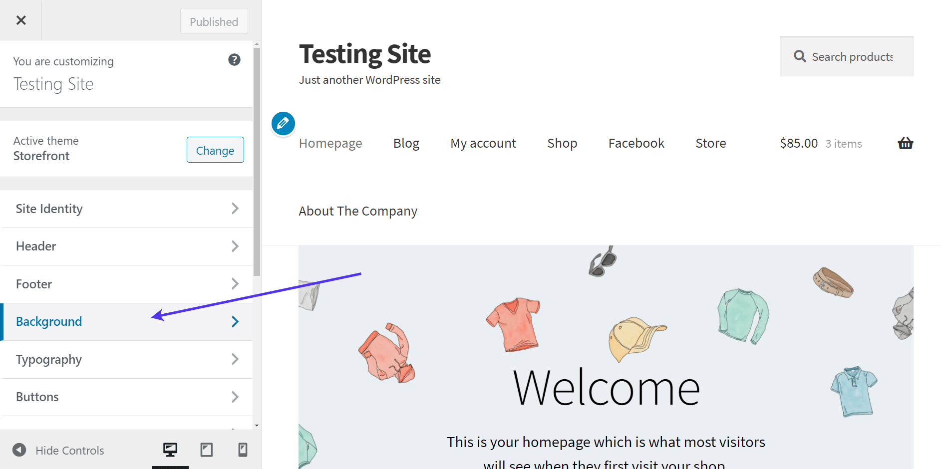Viewport: 941px width, 469px height.
Task: Click the search magnifier in product search
Action: click(800, 56)
